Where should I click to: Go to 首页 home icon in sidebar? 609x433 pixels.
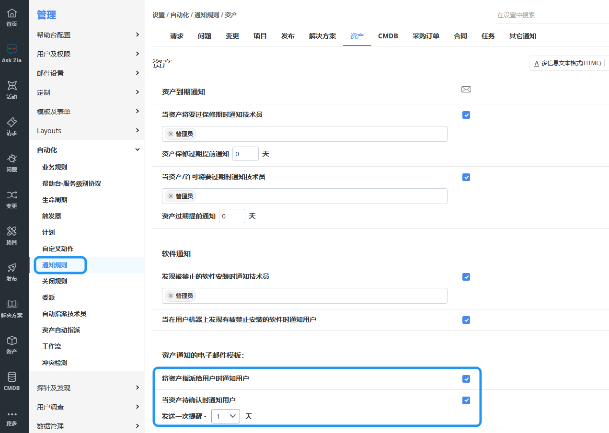point(12,13)
